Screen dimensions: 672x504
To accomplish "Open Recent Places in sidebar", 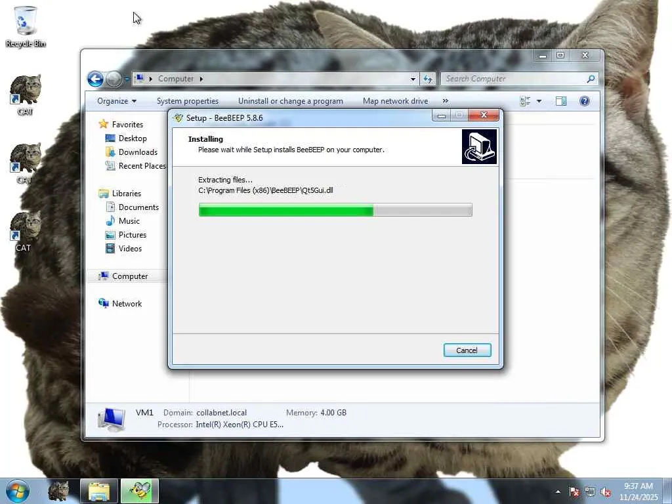I will tap(142, 166).
